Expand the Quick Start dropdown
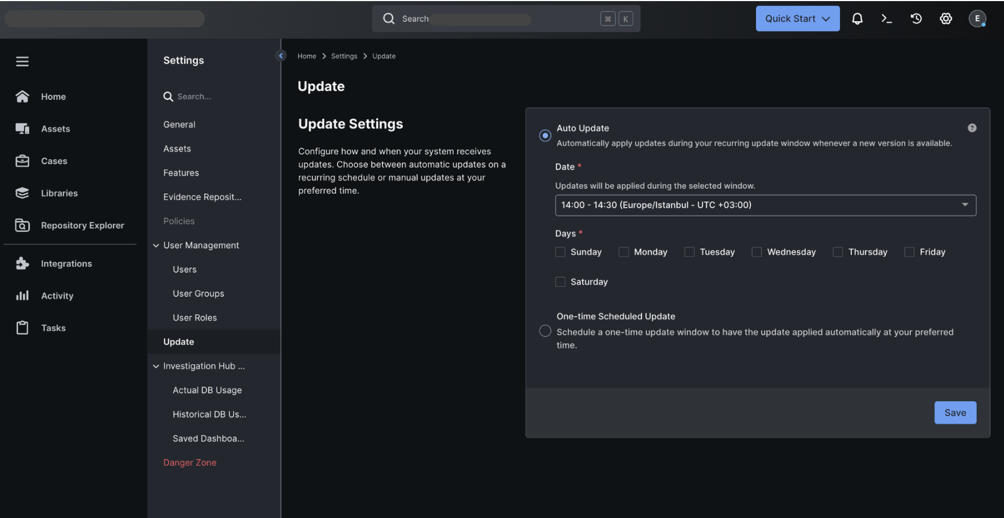 click(x=797, y=19)
